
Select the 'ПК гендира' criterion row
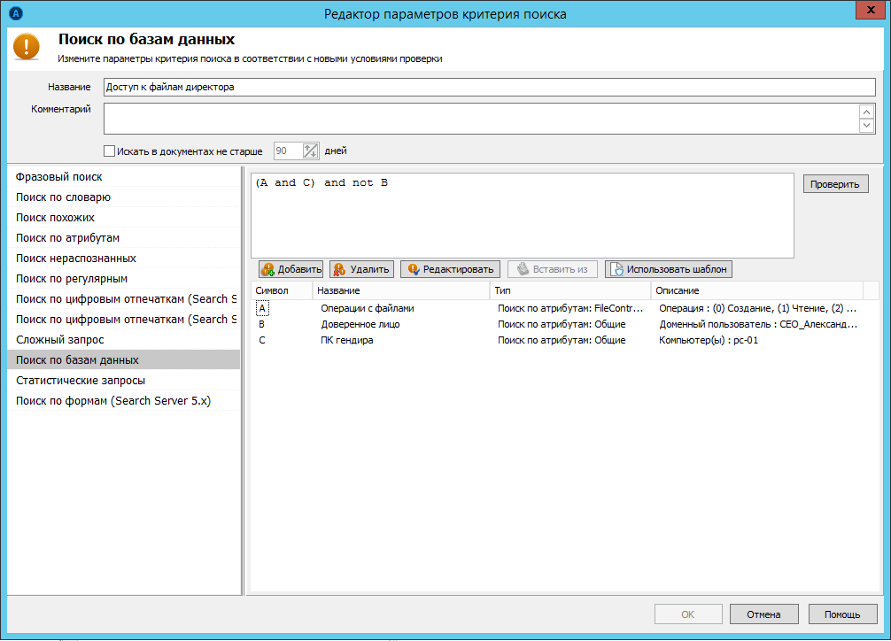pos(346,340)
